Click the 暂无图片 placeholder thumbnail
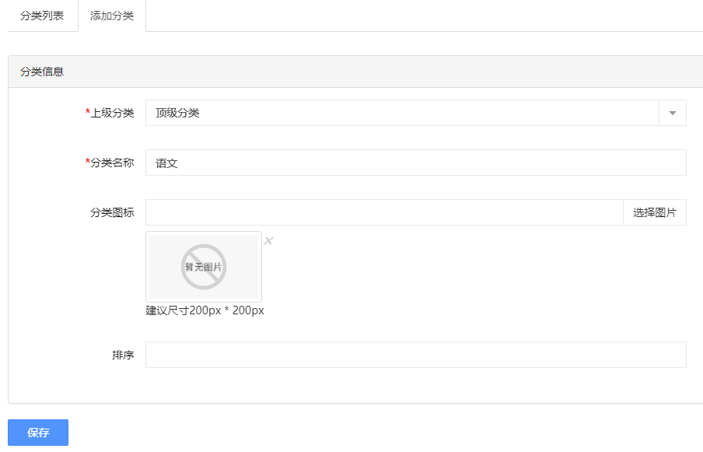This screenshot has height=452, width=703. [204, 267]
